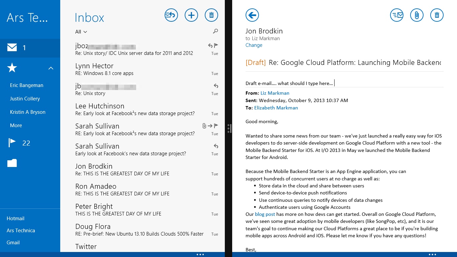Discard the draft with trash icon
The width and height of the screenshot is (457, 257).
(x=437, y=15)
